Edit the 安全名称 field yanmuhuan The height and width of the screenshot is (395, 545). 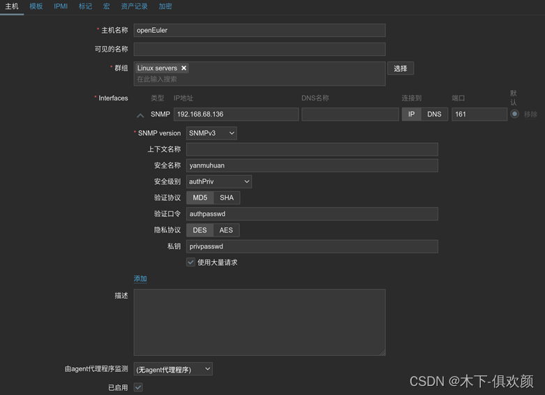pyautogui.click(x=312, y=165)
